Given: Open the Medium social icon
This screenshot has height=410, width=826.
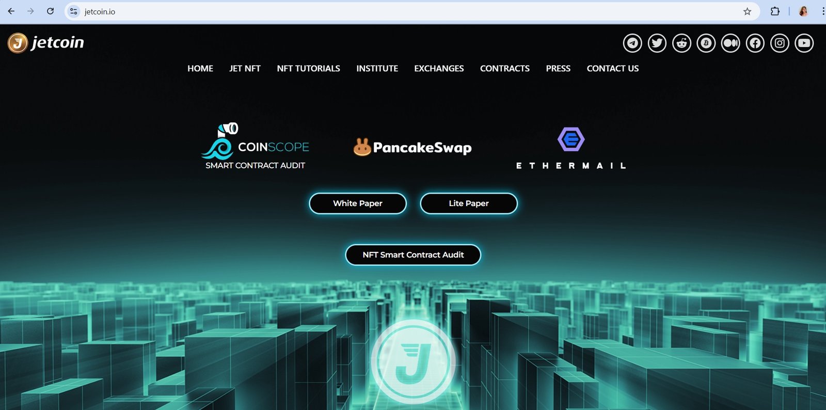Looking at the screenshot, I should (730, 43).
